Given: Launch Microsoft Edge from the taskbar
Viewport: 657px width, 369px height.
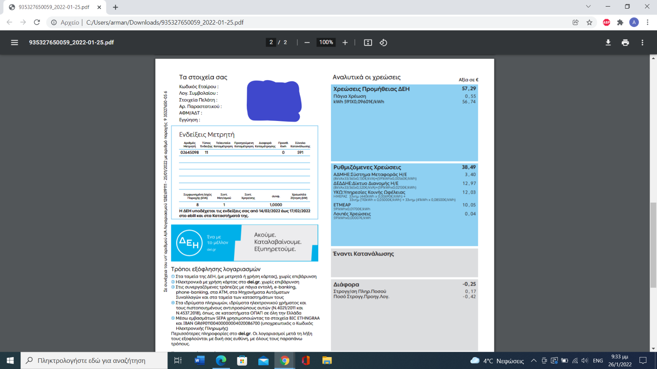Looking at the screenshot, I should pos(221,360).
